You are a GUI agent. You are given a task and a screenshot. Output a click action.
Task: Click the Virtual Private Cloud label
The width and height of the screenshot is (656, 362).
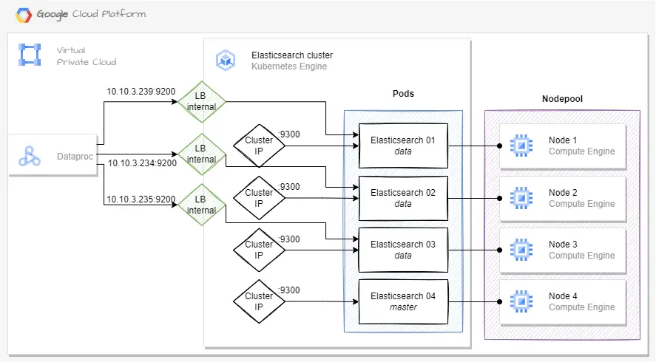(87, 56)
